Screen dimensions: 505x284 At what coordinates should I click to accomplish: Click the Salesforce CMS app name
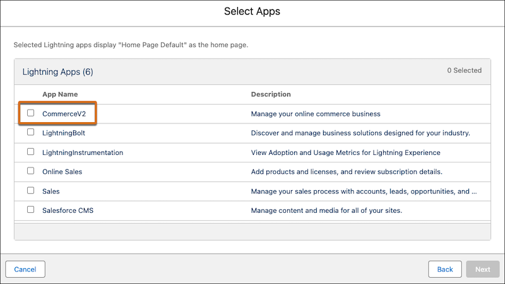point(68,210)
